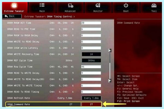Viewport: 164px width, 109px height.
Task: Click the 300ns value beside DRAM REF Cycle Time
Action: [69, 60]
